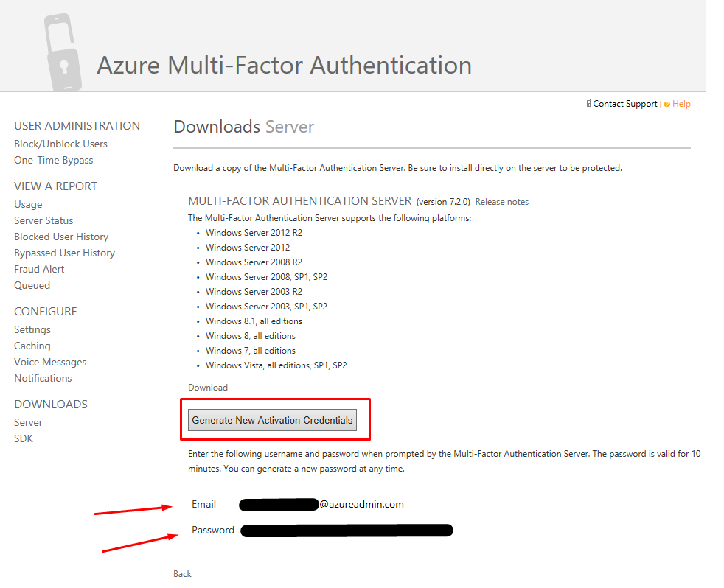Click Windows 8.1, all editions item
This screenshot has width=724, height=588.
click(254, 321)
